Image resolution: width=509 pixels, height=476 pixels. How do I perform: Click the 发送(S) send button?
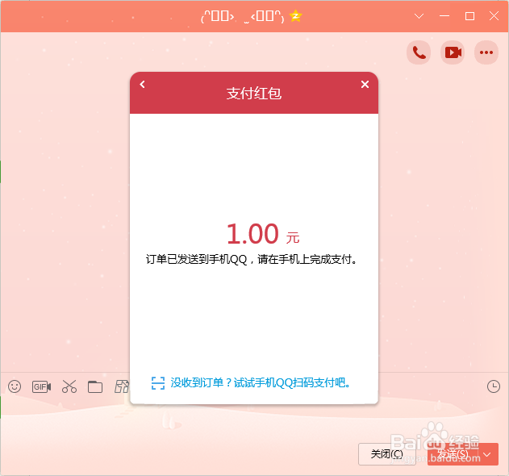pyautogui.click(x=453, y=454)
